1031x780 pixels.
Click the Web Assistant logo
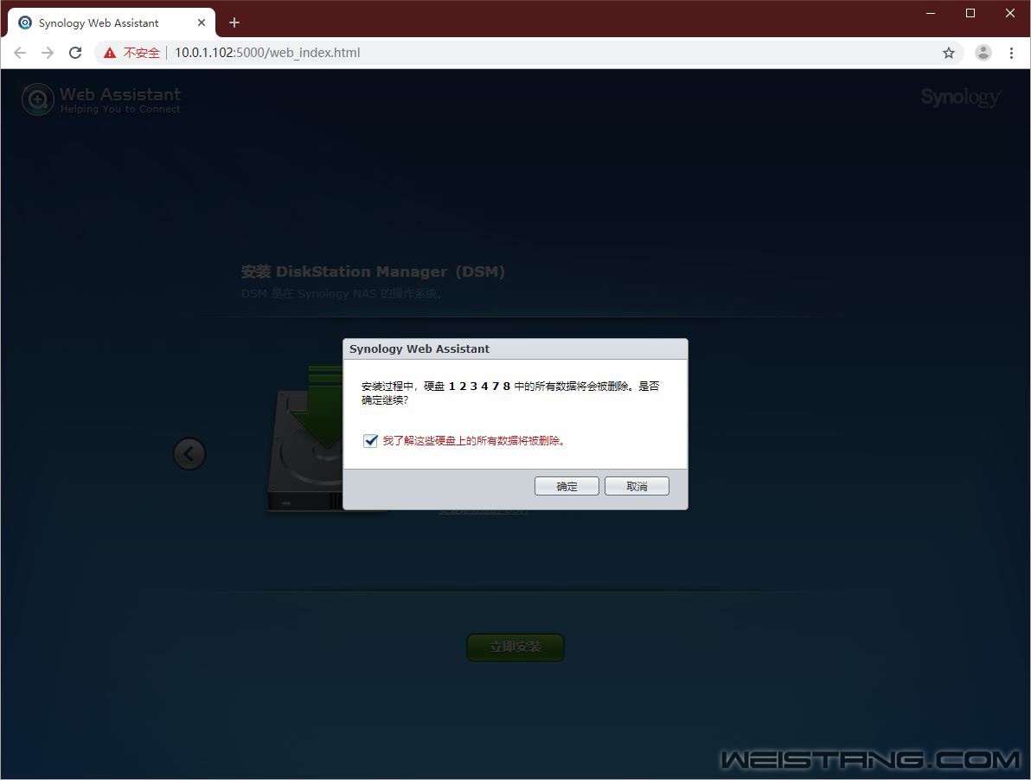pos(101,99)
